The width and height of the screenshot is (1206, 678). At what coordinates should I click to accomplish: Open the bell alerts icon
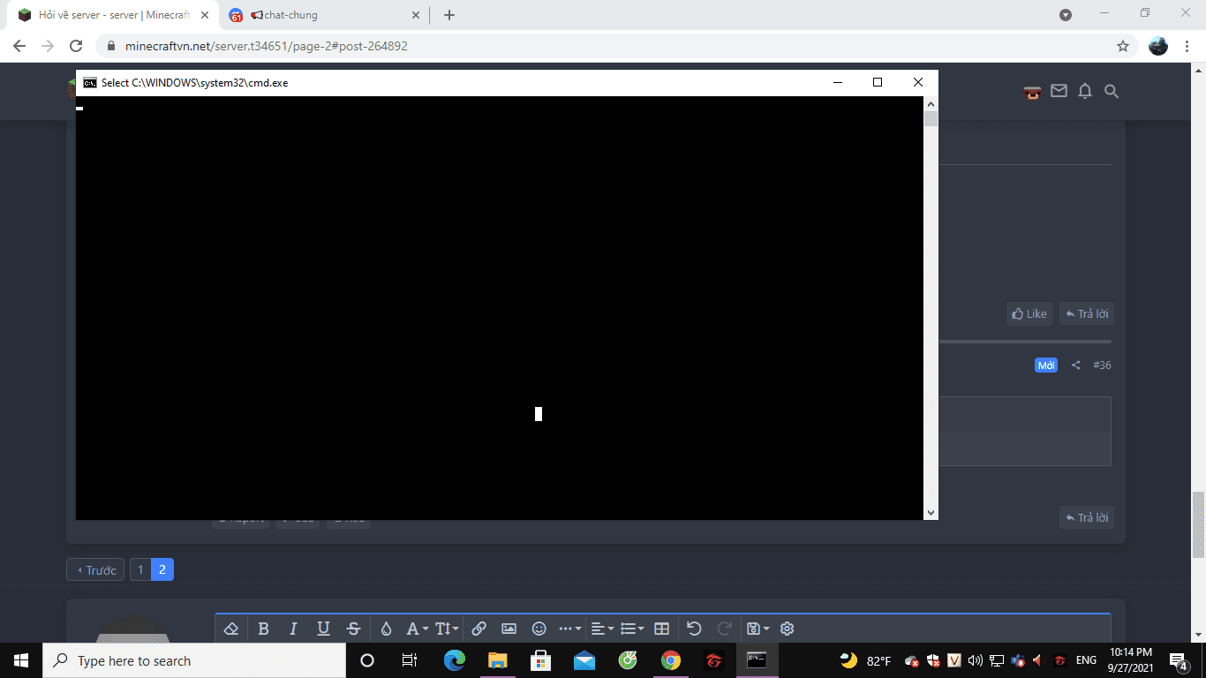pyautogui.click(x=1085, y=91)
